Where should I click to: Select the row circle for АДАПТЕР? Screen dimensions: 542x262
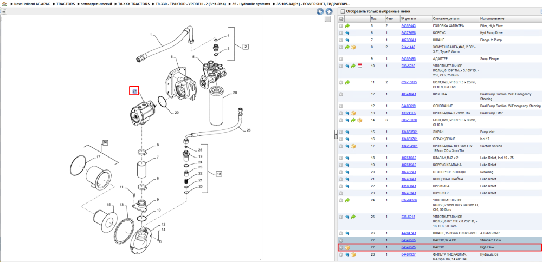tap(341, 58)
